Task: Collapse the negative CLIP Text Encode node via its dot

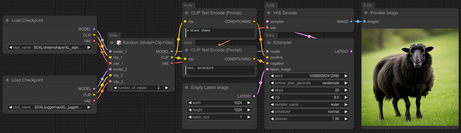Action: [x=187, y=50]
